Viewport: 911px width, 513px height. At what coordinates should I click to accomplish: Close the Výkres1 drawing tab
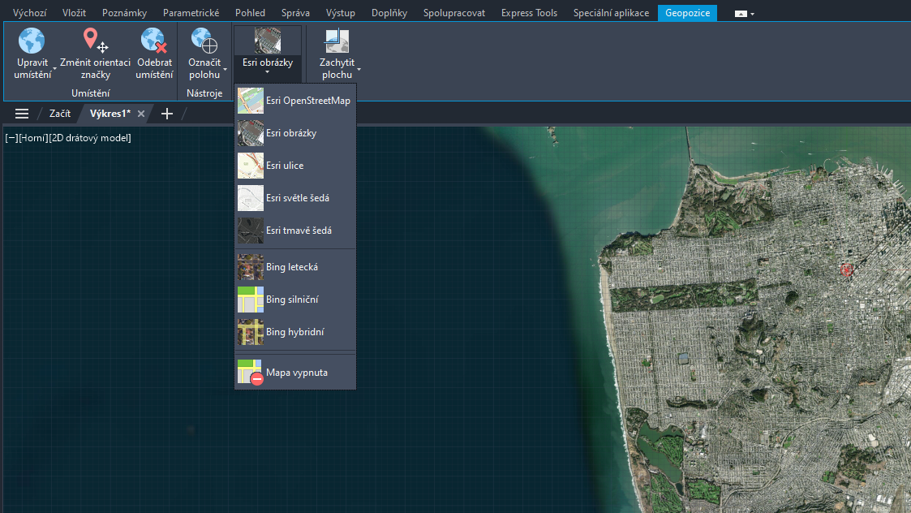point(141,114)
